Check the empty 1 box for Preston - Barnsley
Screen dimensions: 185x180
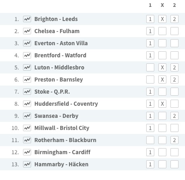[150, 80]
